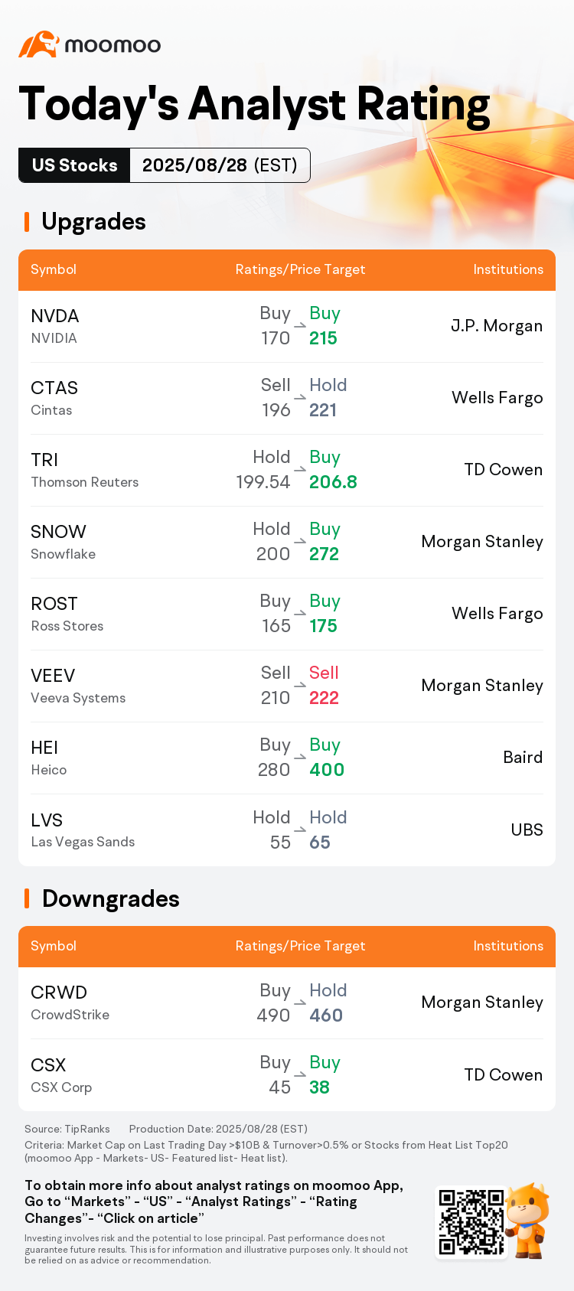The width and height of the screenshot is (574, 1291).
Task: Click the Source: TipRanks text
Action: pos(67,1129)
